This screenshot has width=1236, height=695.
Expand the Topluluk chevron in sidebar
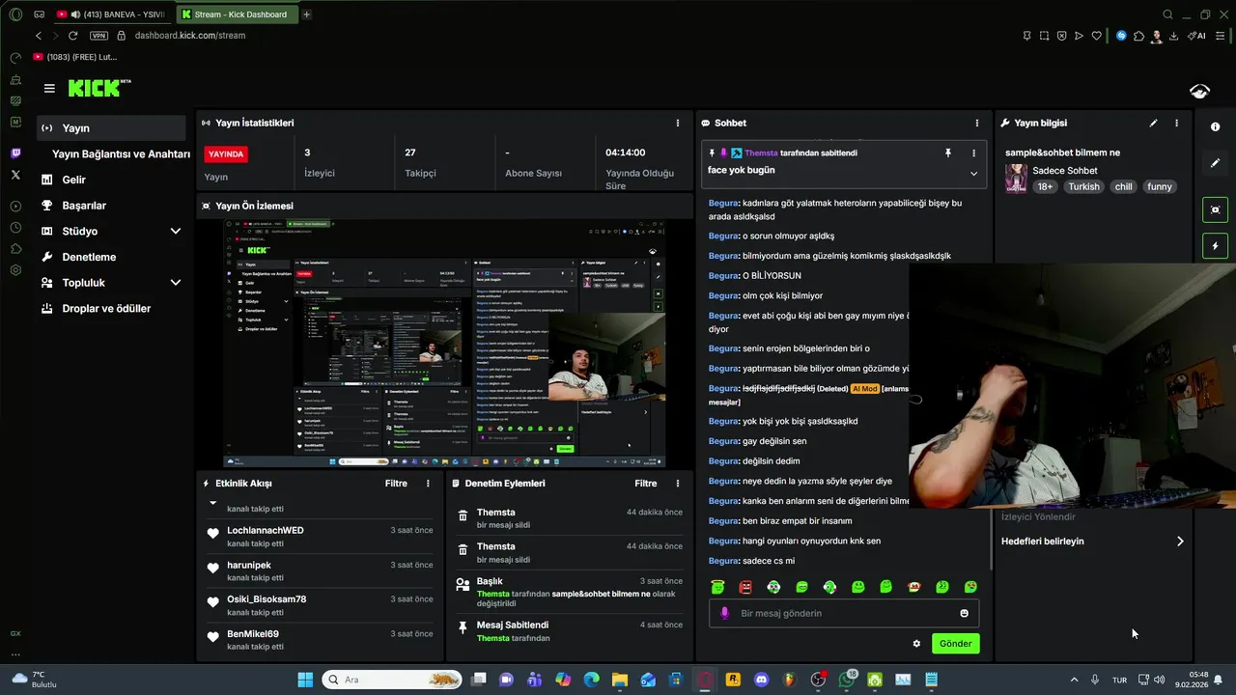pos(175,283)
